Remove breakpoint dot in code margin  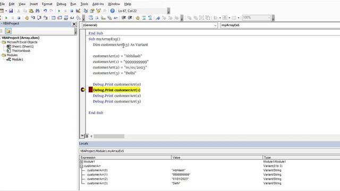83,90
